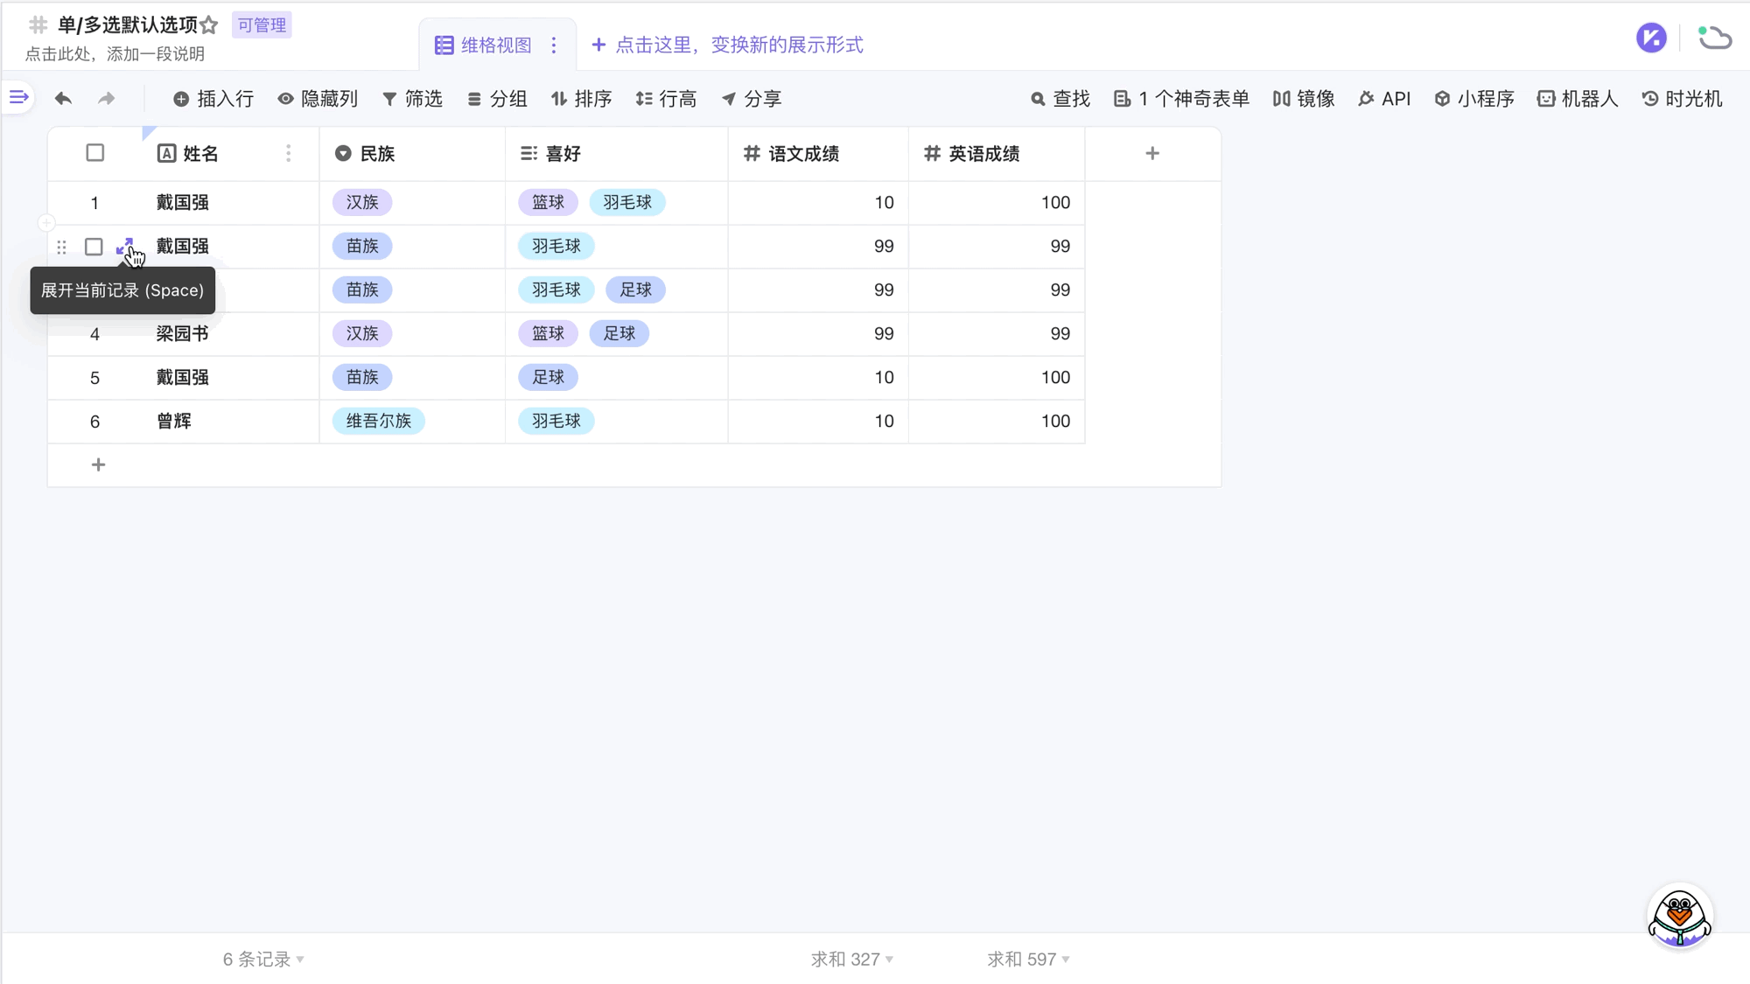Toggle the left sidebar panel icon
This screenshot has height=984, width=1750.
point(18,98)
